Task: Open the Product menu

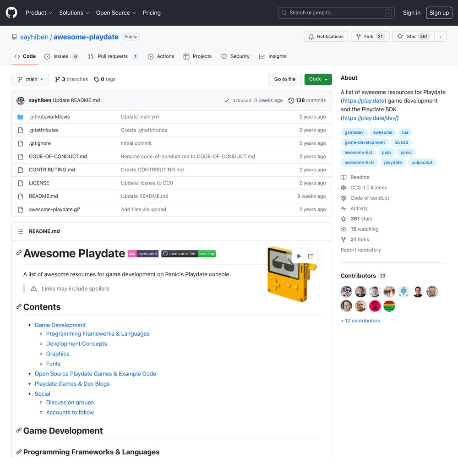Action: tap(39, 13)
